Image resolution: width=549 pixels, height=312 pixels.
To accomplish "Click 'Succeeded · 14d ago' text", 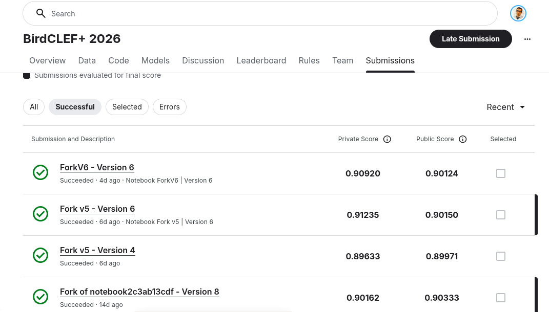I will (91, 305).
